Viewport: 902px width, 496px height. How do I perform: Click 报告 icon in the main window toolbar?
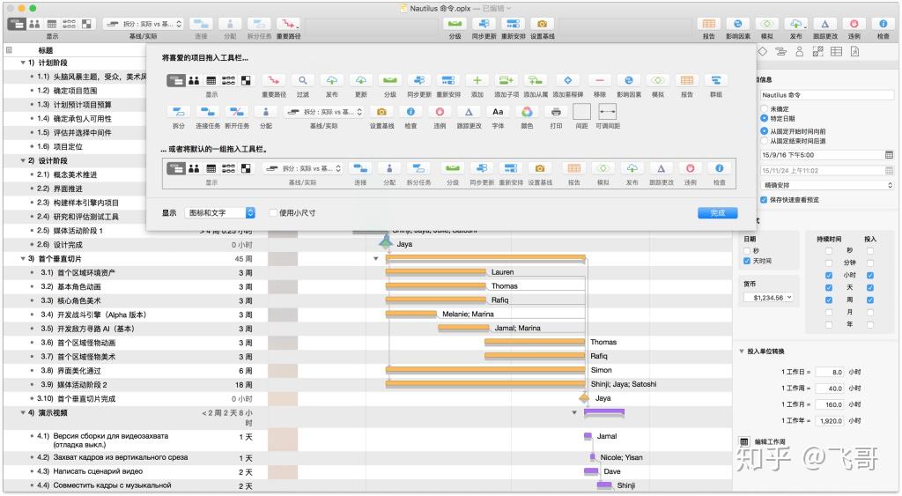(709, 24)
